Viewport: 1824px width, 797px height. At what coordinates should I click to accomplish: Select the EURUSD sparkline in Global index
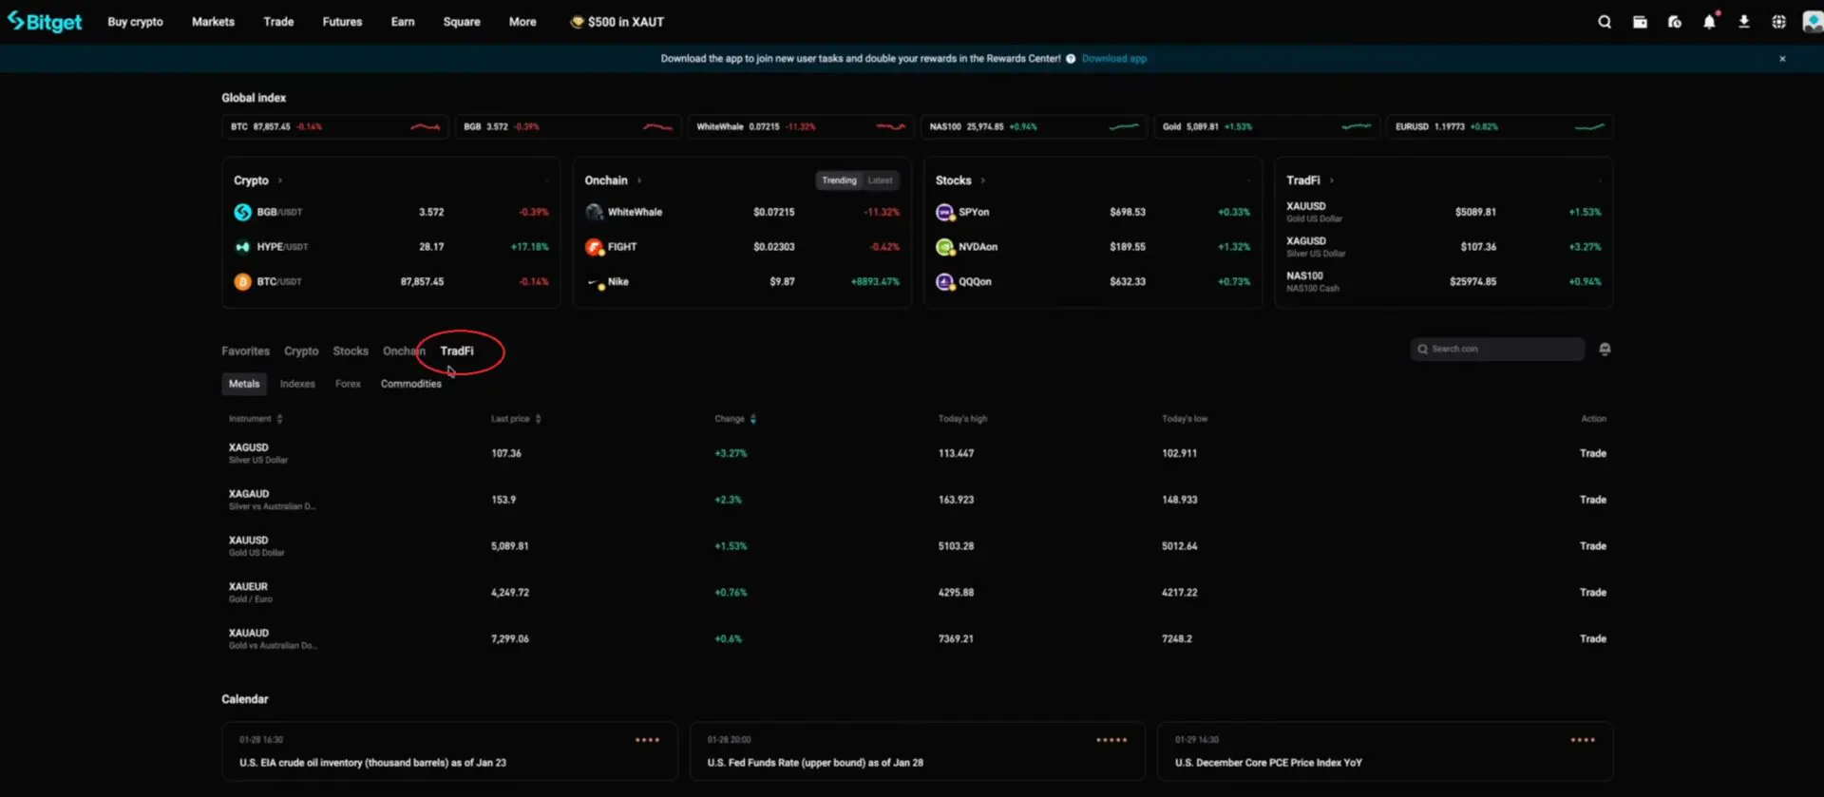click(x=1589, y=126)
